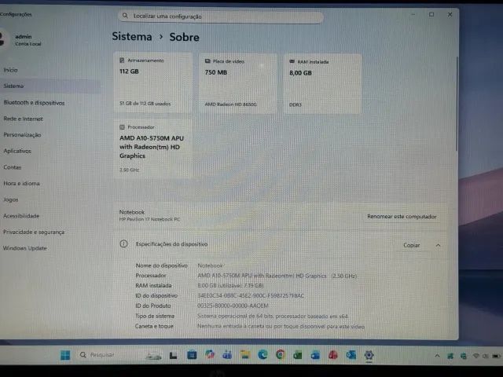The image size is (503, 377).
Task: Open the red Office app taskbar icon
Action: [333, 355]
